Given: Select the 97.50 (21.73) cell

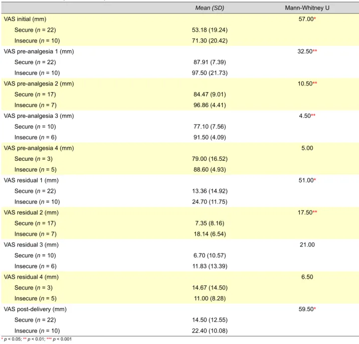Looking at the screenshot, I should click(x=210, y=73).
